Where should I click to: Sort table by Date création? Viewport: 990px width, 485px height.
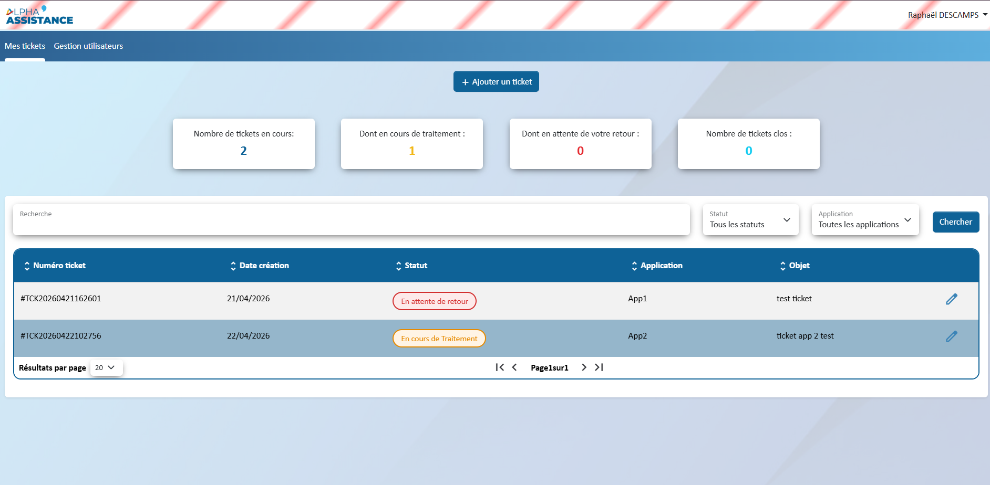260,266
